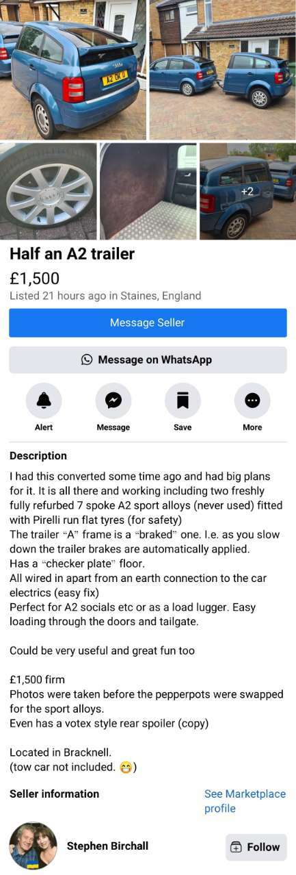Click the Follow button icon
This screenshot has width=296, height=875.
tap(236, 847)
